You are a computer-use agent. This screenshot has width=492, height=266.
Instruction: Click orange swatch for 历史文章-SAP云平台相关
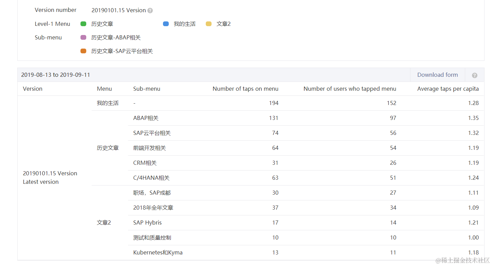pyautogui.click(x=84, y=51)
